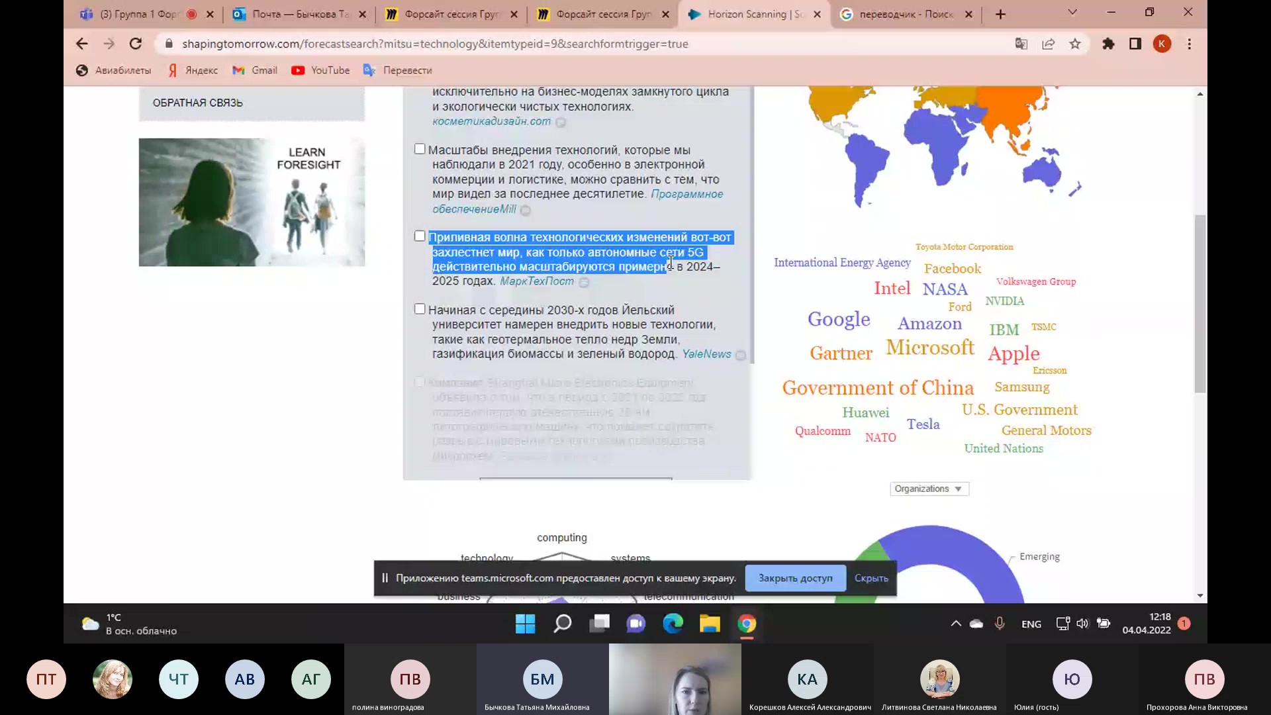This screenshot has width=1271, height=715.
Task: Expand the Organizations dropdown
Action: 929,489
